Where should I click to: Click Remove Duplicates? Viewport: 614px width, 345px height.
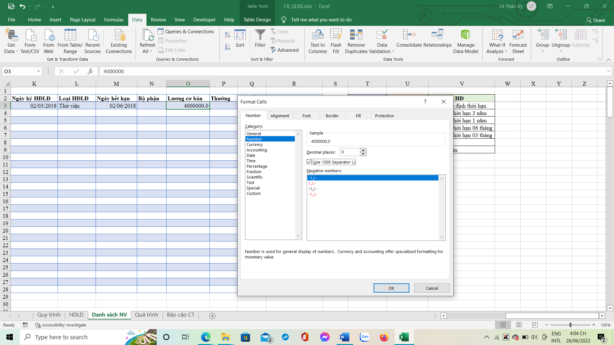pos(356,42)
